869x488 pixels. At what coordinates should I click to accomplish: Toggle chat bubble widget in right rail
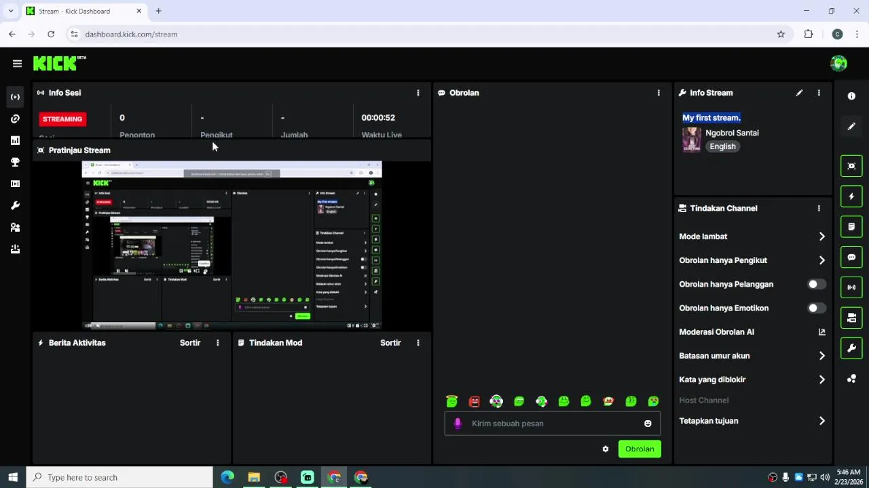click(x=851, y=257)
